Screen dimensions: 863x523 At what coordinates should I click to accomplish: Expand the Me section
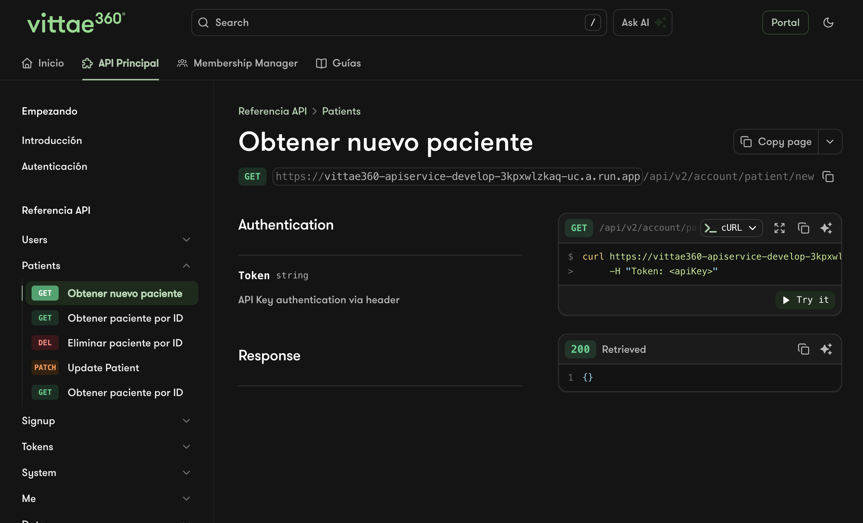point(106,499)
